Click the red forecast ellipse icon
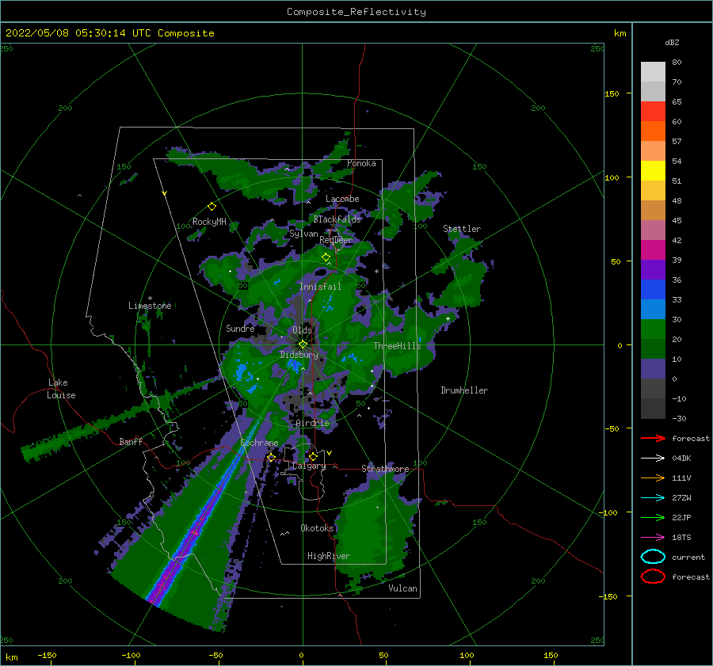This screenshot has width=713, height=666. coord(653,577)
